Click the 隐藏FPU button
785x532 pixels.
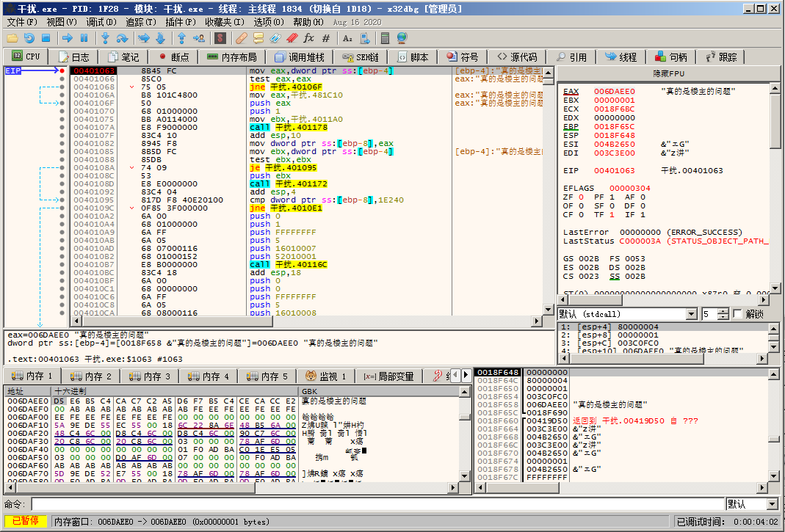click(x=667, y=74)
